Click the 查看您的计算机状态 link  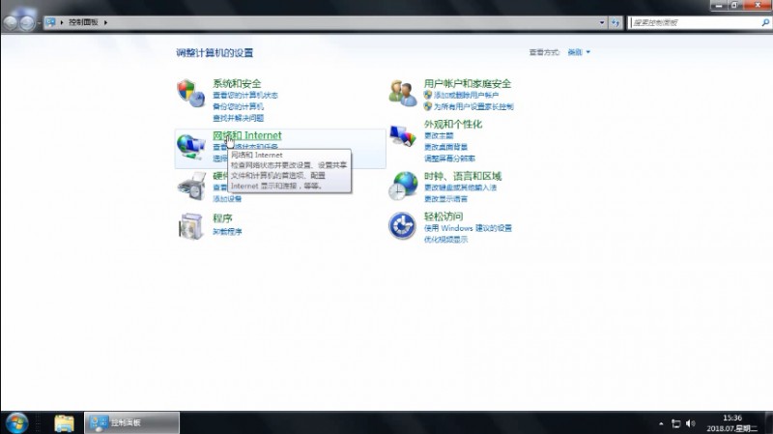coord(245,95)
